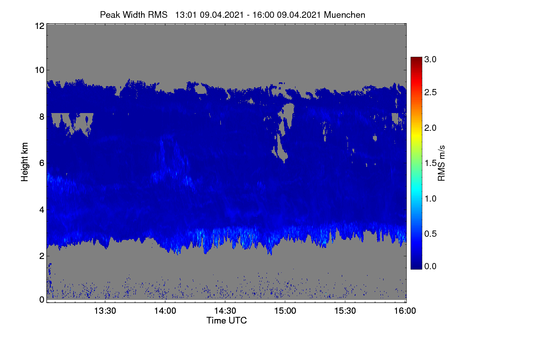Click the plot title 'Peak Width RMS'
The width and height of the screenshot is (534, 356).
(134, 15)
